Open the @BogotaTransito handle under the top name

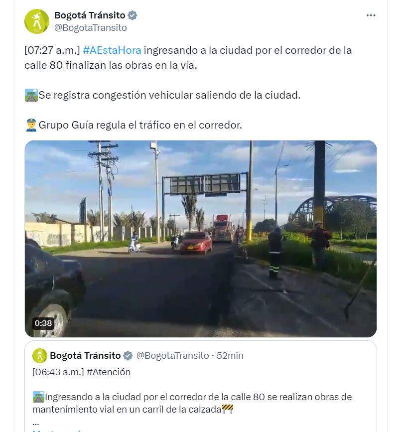point(90,28)
